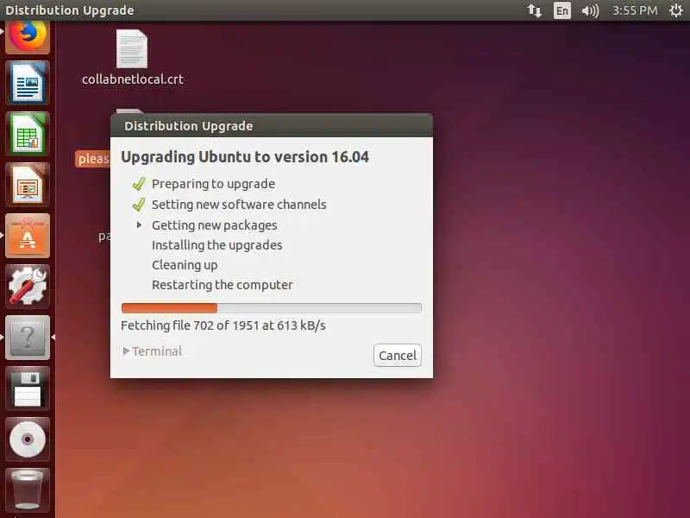Launch LibreOffice Writer from the dock
Screen dimensions: 690x518
(28, 83)
